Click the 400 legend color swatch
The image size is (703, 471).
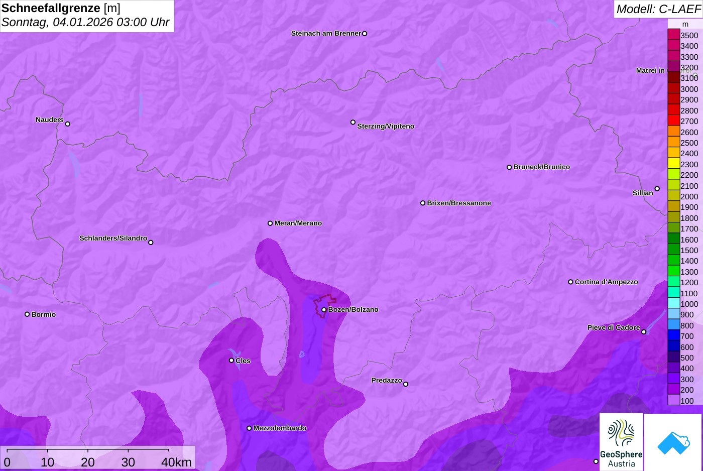(674, 368)
